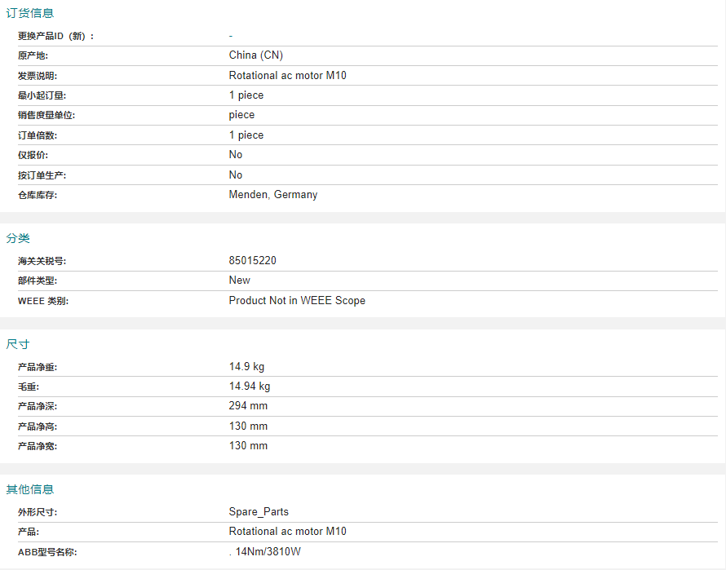Click the 其他信息 section heading
The image size is (726, 570).
pyautogui.click(x=30, y=489)
